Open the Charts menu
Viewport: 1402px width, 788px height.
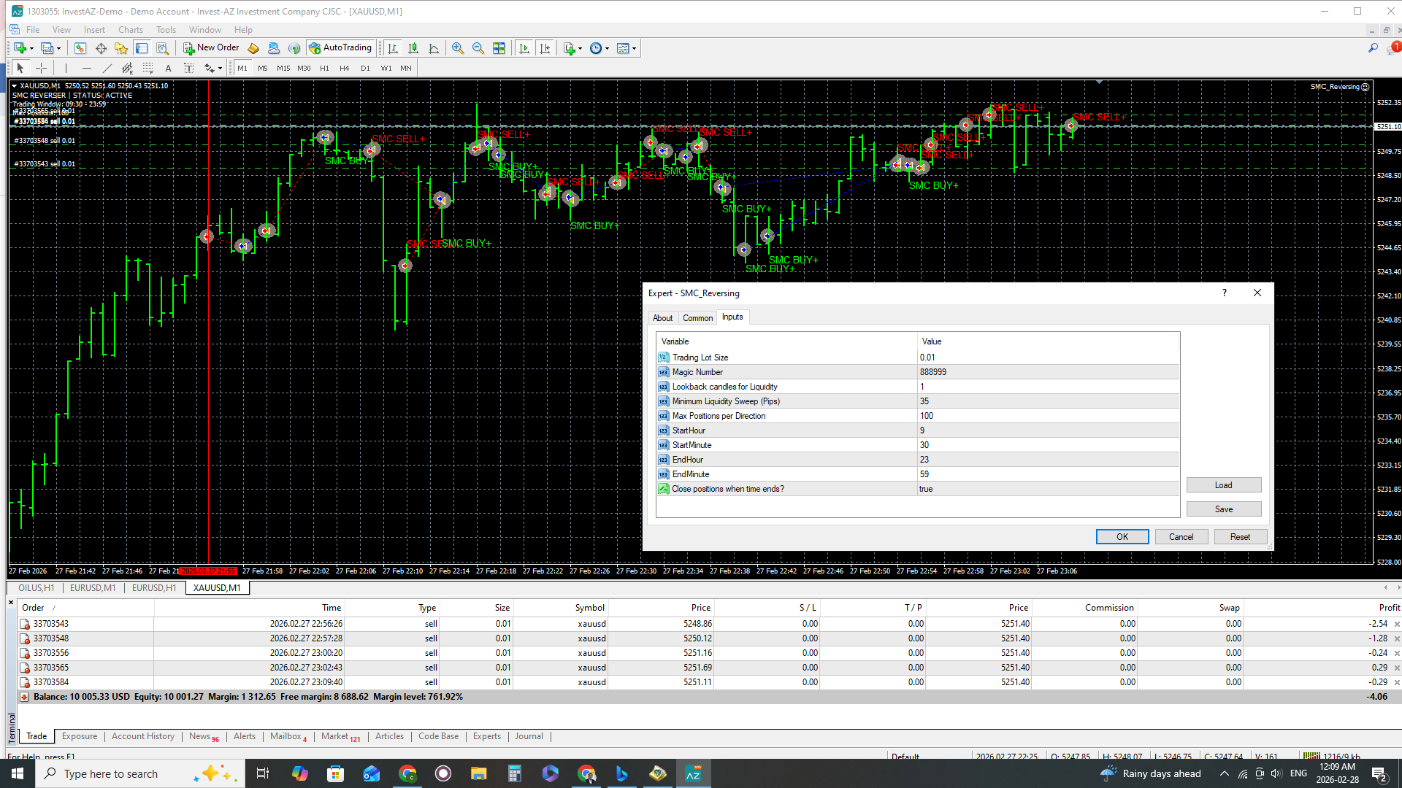point(131,30)
